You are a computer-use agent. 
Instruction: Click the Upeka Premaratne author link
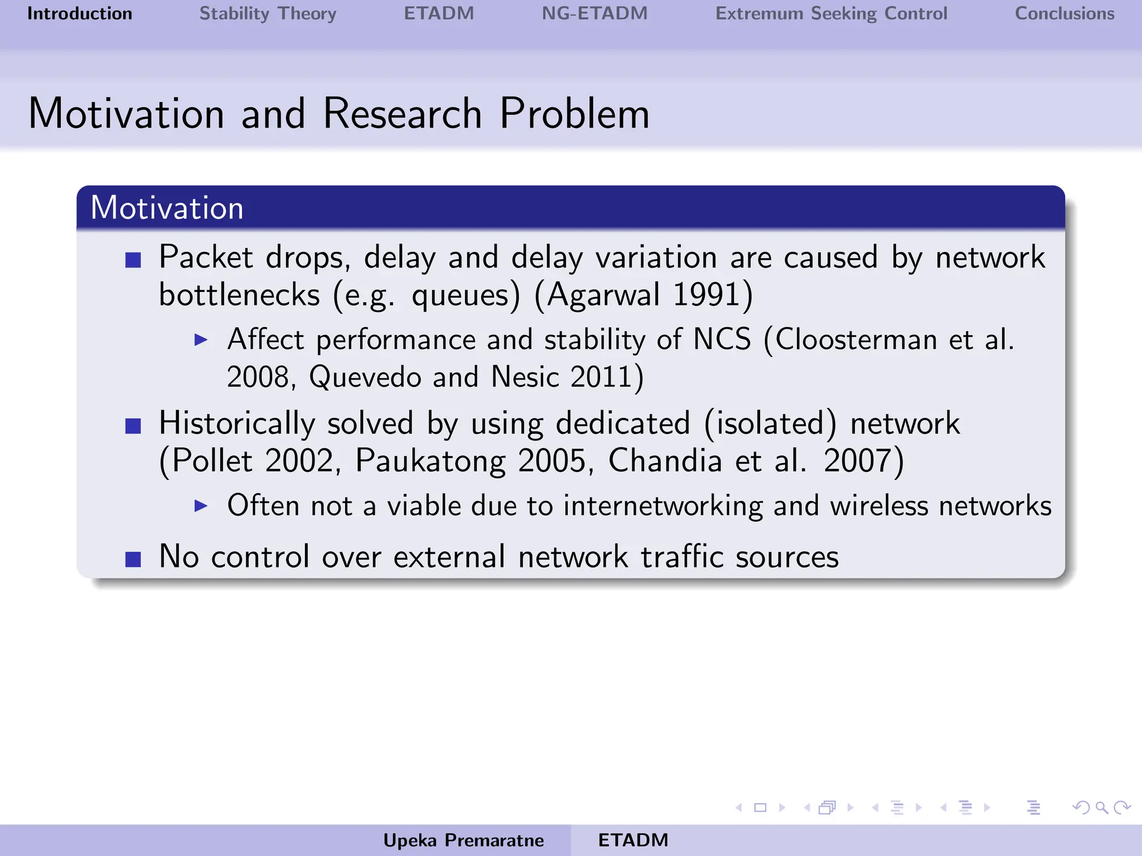(463, 840)
